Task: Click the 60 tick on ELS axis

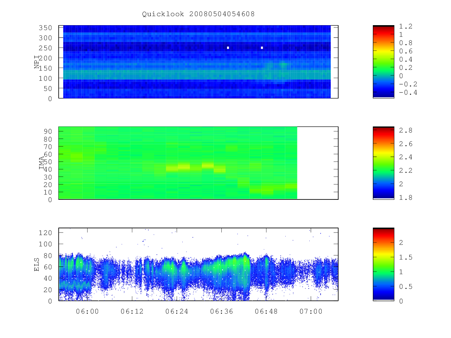Action: coord(48,267)
